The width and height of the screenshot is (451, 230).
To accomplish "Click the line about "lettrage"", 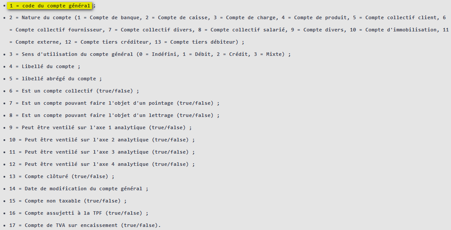I will pyautogui.click(x=114, y=115).
